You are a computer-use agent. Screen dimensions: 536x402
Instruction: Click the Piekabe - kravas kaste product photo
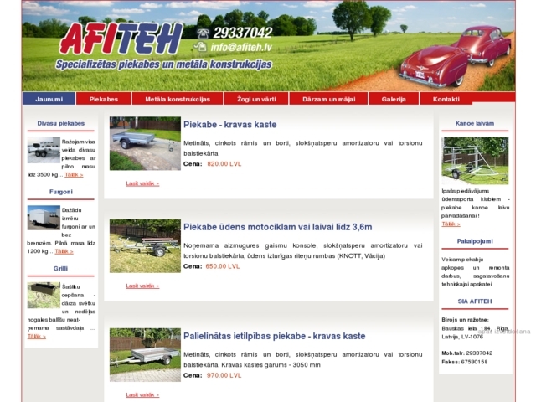coord(145,143)
